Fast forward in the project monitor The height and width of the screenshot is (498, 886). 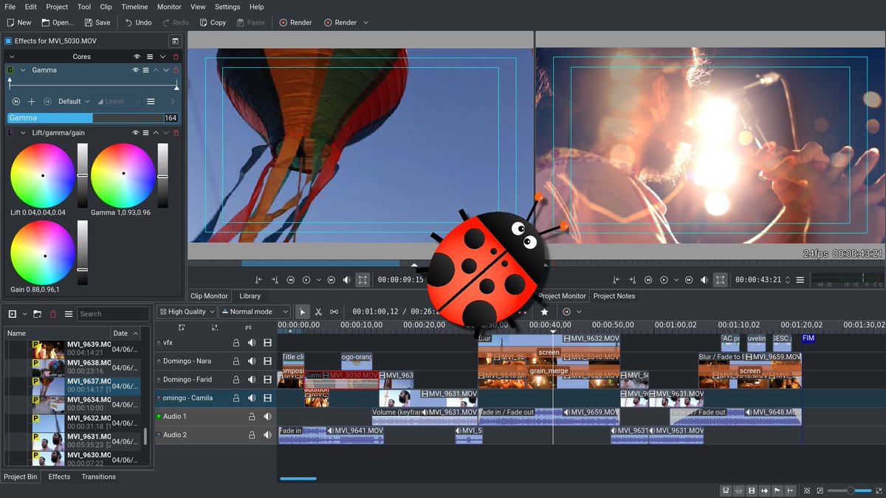pos(688,280)
